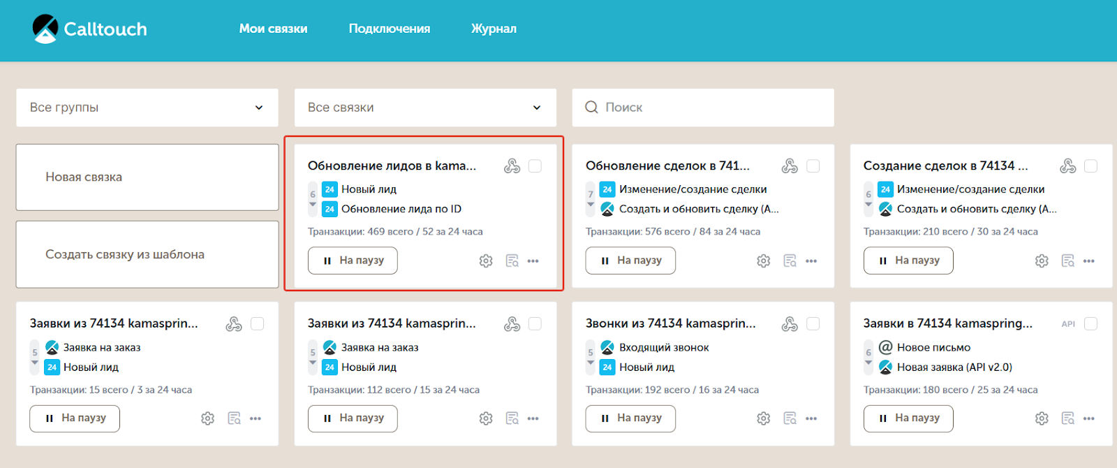This screenshot has height=468, width=1117.
Task: Open log icon on Обновление сделок card
Action: [x=790, y=261]
